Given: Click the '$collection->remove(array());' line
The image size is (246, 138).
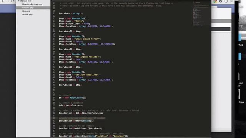Looking at the screenshot, I should coord(76,121).
